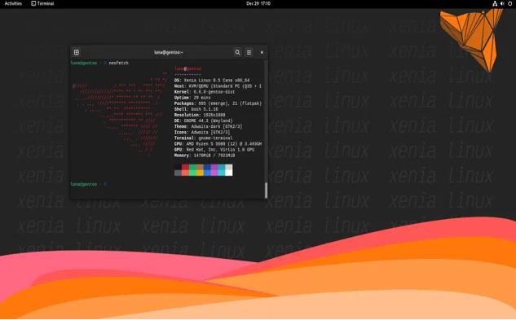The image size is (516, 320).
Task: Open the power icon in the top bar
Action: click(510, 3)
